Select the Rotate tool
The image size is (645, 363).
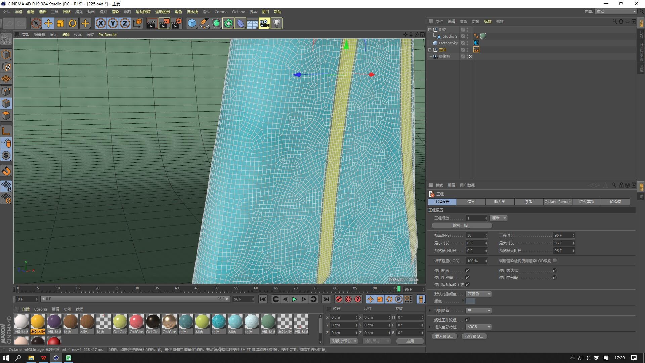(x=73, y=23)
